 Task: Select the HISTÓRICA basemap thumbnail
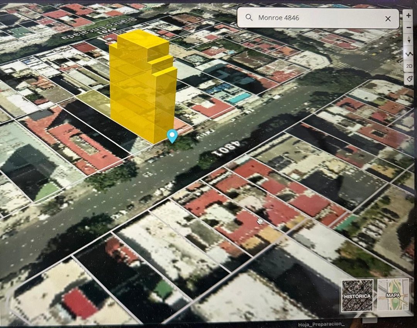pyautogui.click(x=357, y=295)
